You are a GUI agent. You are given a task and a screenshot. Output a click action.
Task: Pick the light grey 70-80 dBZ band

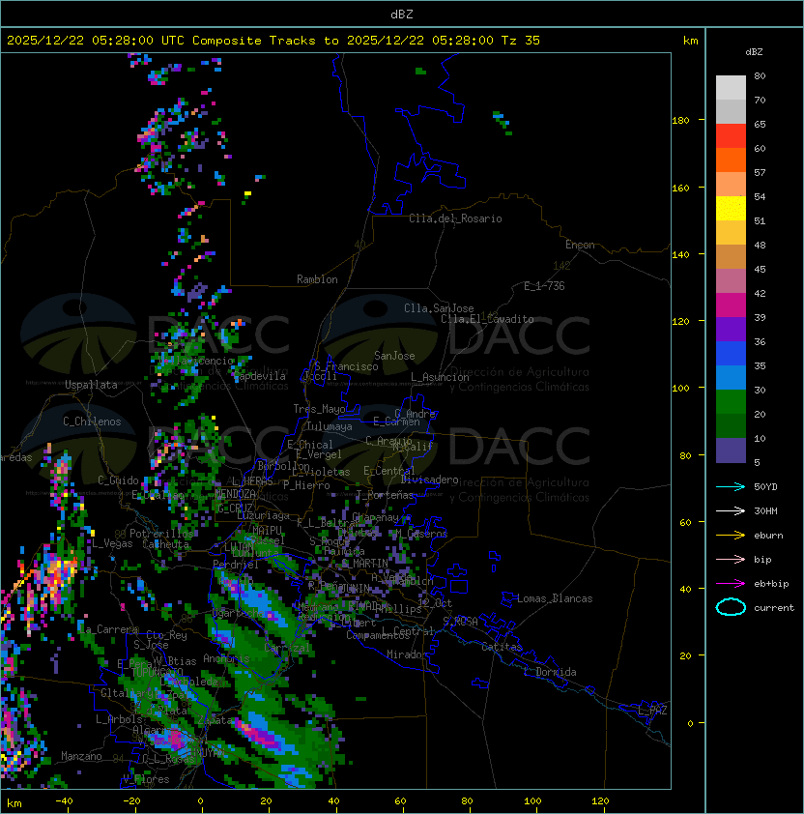[x=731, y=88]
